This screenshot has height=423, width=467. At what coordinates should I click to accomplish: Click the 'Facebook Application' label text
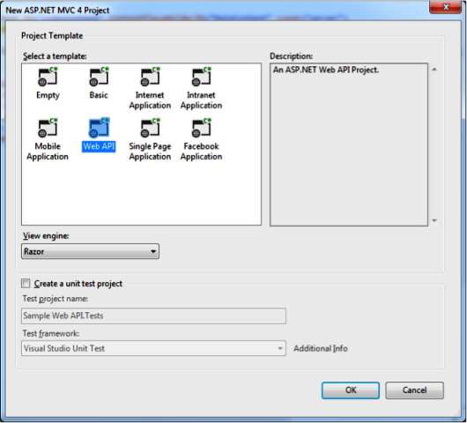(201, 152)
